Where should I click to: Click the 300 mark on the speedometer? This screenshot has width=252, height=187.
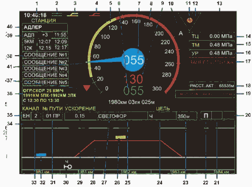(x=157, y=88)
